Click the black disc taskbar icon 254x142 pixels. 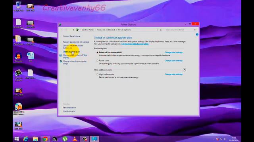click(x=55, y=139)
